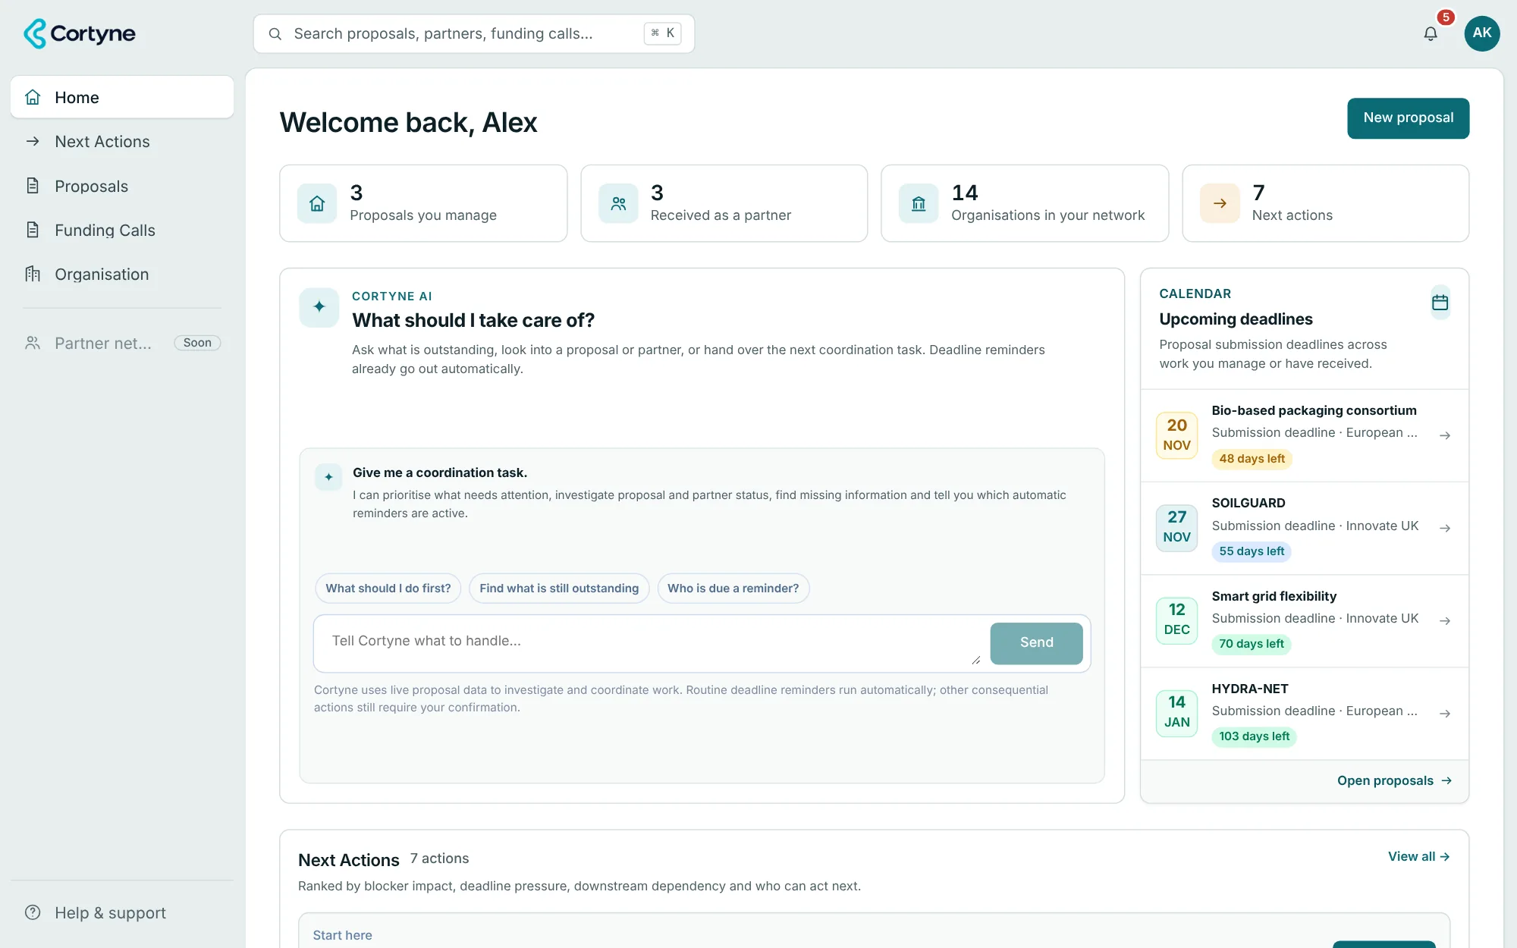Open arrow for Bio-based packaging consortium
This screenshot has height=948, width=1517.
tap(1445, 435)
